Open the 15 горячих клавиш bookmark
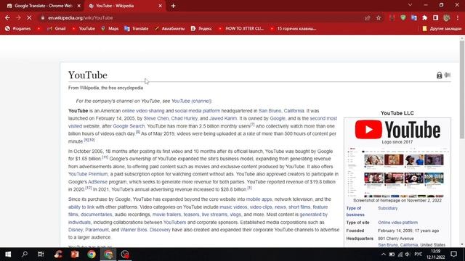The width and height of the screenshot is (465, 261). (x=293, y=29)
